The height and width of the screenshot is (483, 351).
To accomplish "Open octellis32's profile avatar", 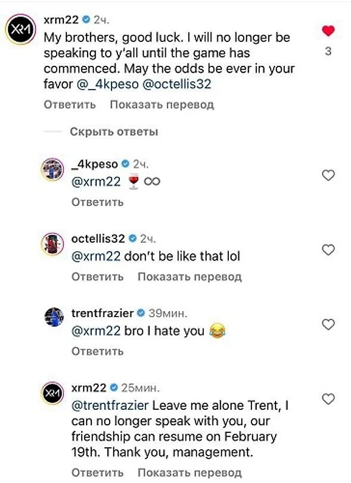I will (x=52, y=244).
